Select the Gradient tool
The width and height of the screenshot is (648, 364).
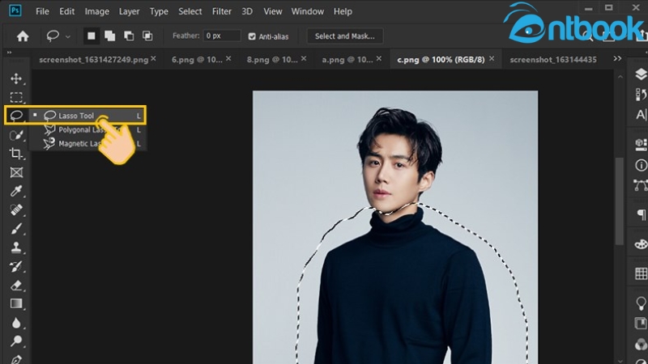coord(16,304)
